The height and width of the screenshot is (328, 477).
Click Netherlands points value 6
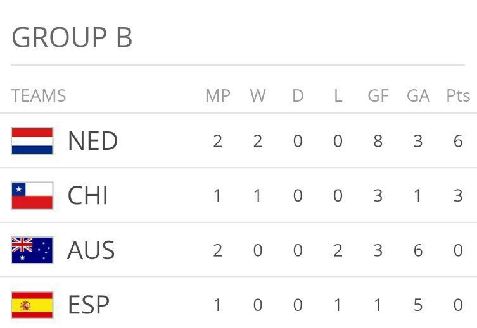(x=458, y=141)
